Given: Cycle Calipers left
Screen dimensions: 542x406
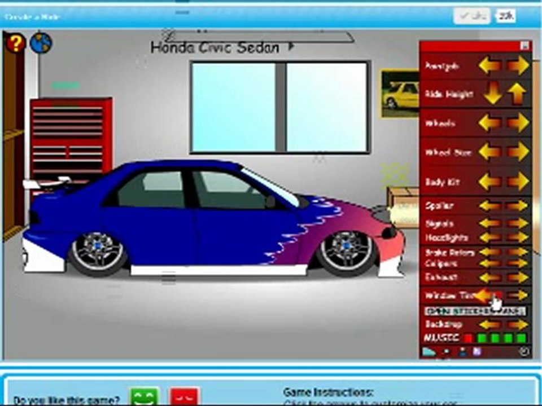Looking at the screenshot, I should [x=490, y=264].
